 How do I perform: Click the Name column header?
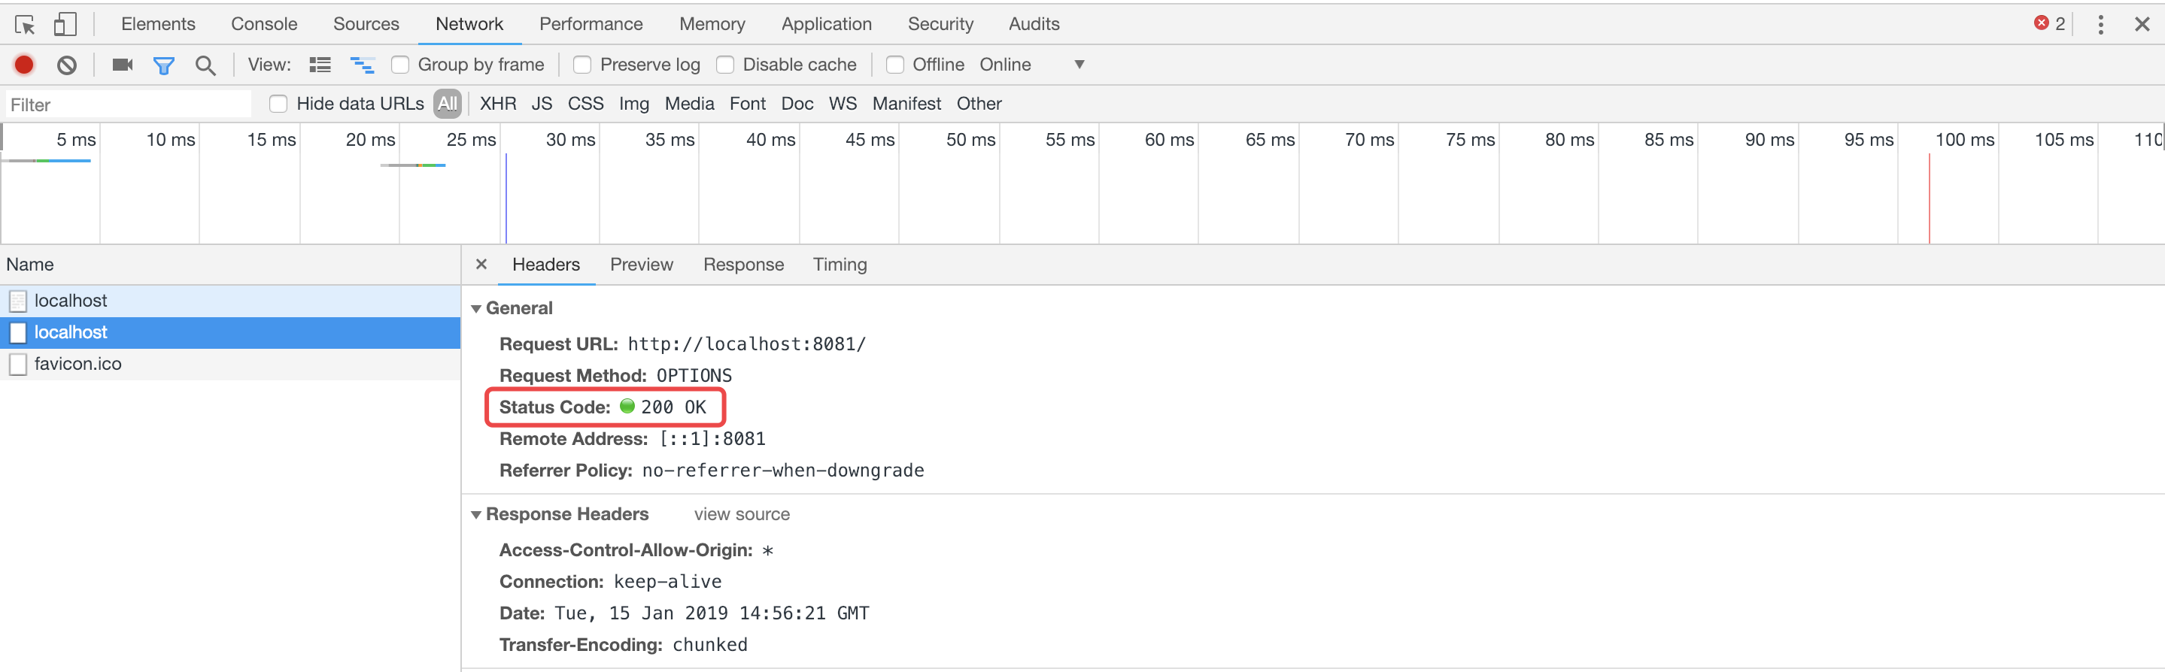(230, 265)
